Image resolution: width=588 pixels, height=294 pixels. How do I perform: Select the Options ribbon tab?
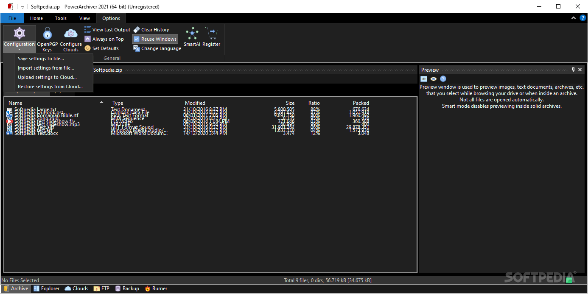click(111, 18)
